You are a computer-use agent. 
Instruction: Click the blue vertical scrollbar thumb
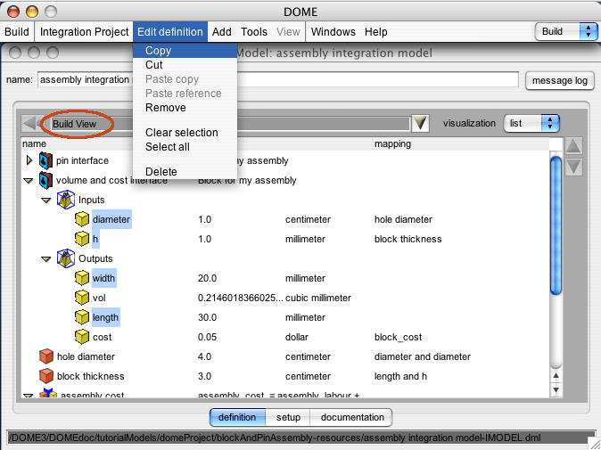click(556, 226)
